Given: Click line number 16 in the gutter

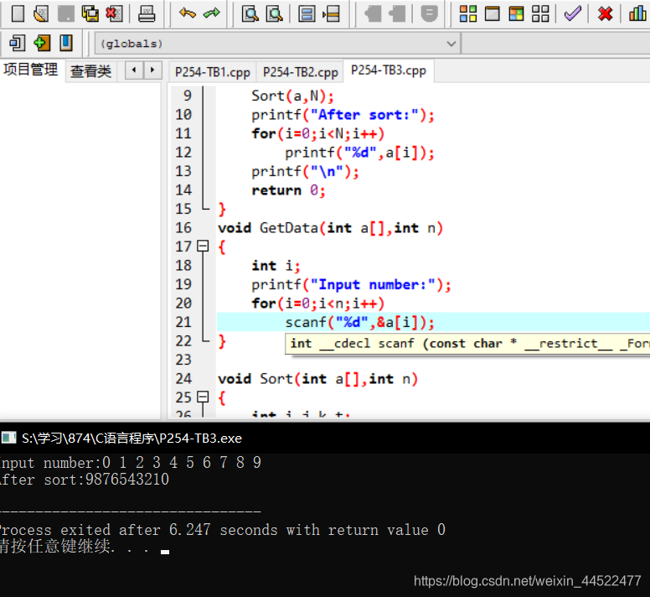Looking at the screenshot, I should (183, 228).
